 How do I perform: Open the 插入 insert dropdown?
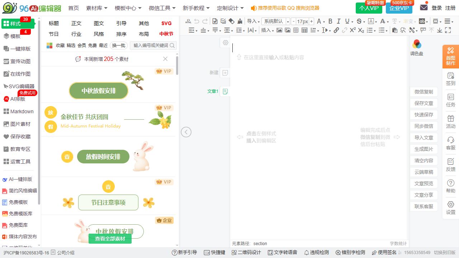coord(267,30)
